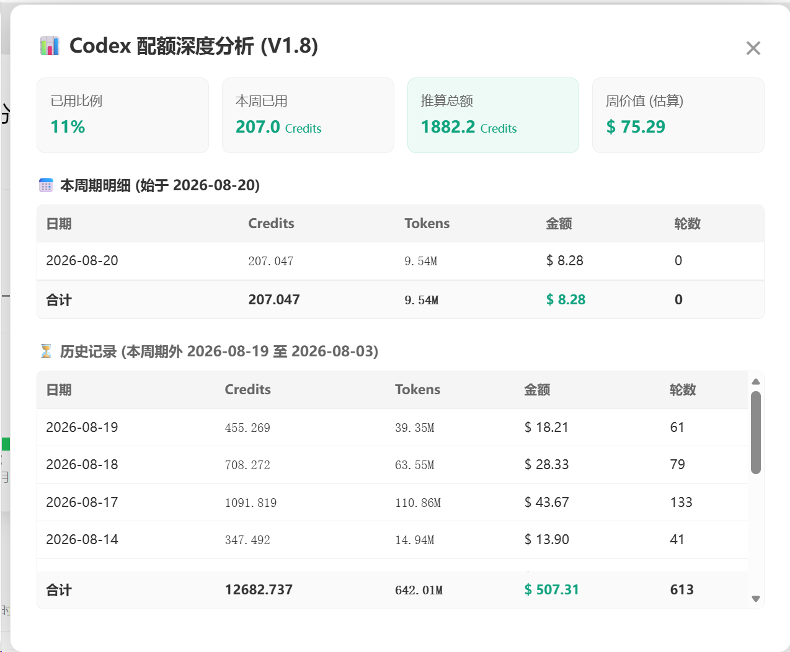This screenshot has height=652, width=790.
Task: Click the Tokens header in current period table
Action: click(427, 224)
